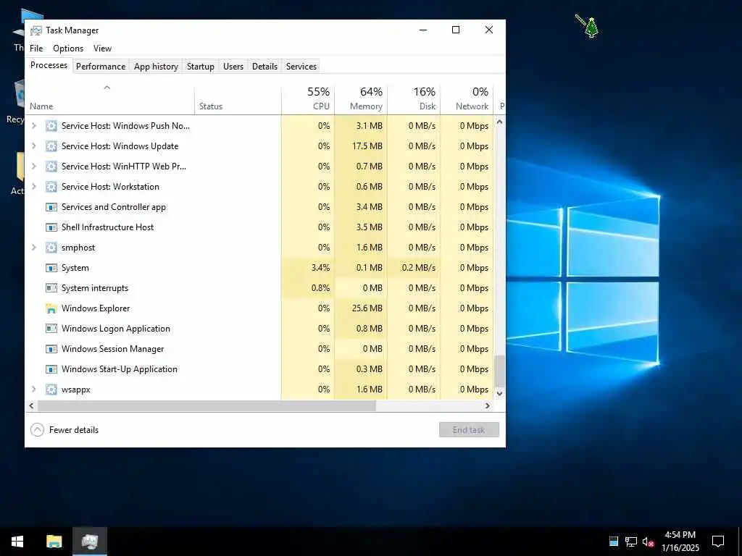Click the Windows Logon Application icon
742x556 pixels.
51,329
